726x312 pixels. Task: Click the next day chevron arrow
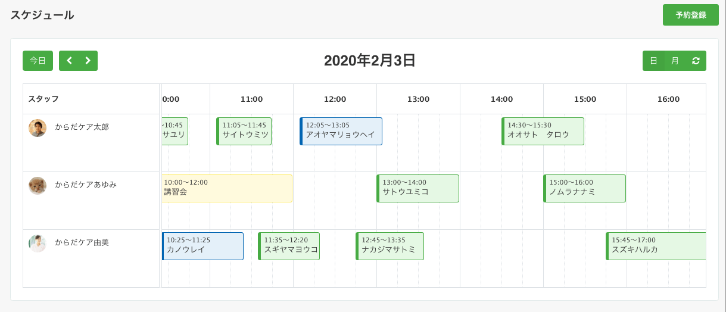coord(88,61)
